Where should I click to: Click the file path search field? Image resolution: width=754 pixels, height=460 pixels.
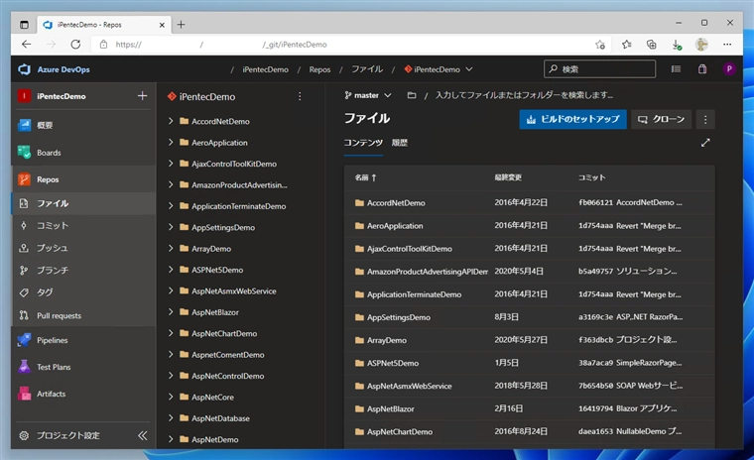[524, 95]
